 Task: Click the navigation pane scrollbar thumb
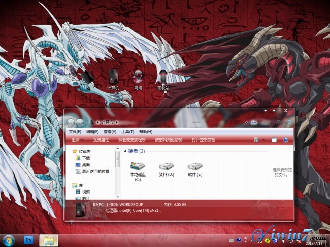point(118,159)
